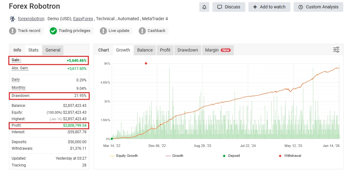Screen dimensions: 347x173
Task: Click the green Trading privileges checkmark icon
Action: click(x=53, y=31)
